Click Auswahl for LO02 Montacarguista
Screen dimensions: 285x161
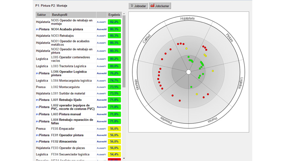(x=102, y=87)
